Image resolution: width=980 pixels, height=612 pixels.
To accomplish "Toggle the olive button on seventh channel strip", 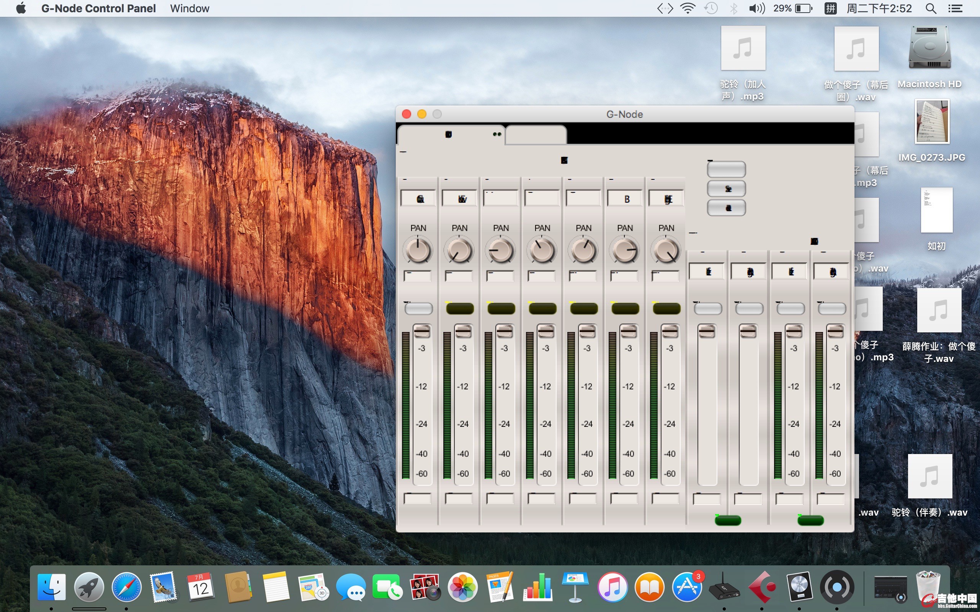I will [666, 309].
